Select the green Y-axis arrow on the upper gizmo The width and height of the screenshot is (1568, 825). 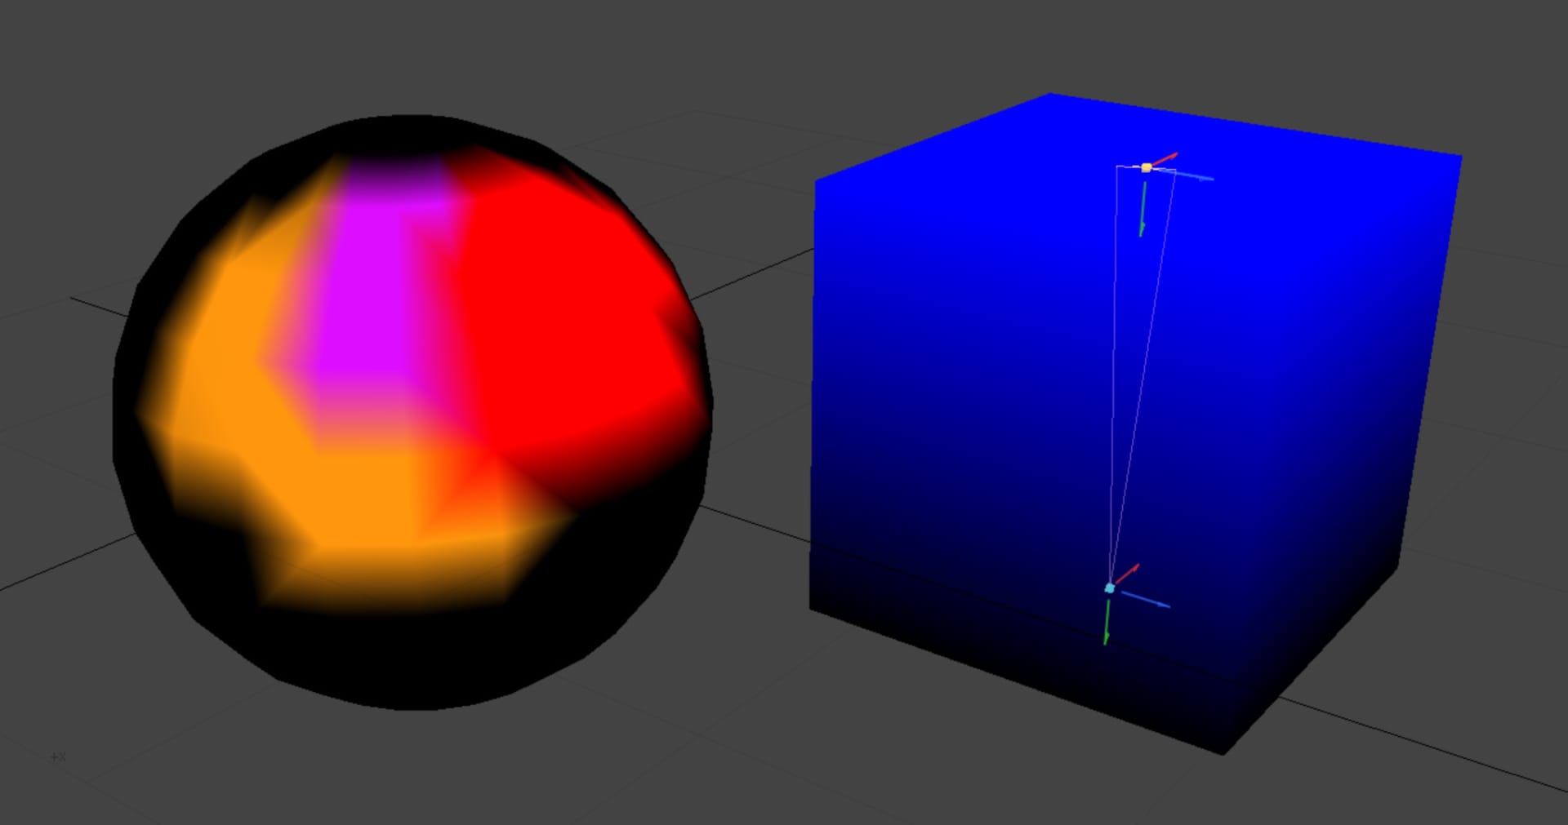(1143, 209)
